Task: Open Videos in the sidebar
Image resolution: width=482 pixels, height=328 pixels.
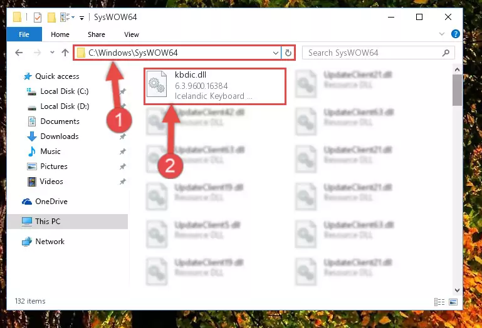Action: pos(51,182)
